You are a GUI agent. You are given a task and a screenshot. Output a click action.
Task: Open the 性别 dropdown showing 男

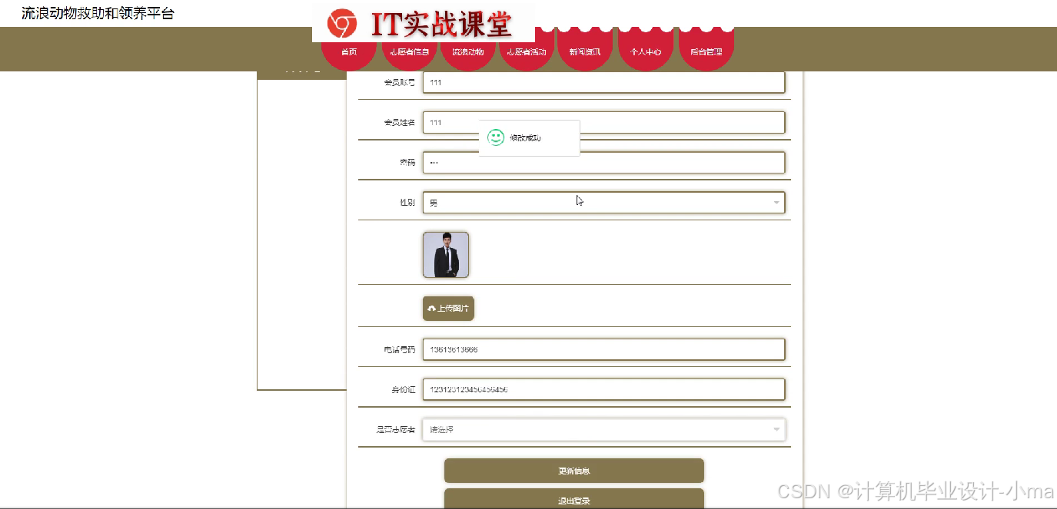click(603, 203)
